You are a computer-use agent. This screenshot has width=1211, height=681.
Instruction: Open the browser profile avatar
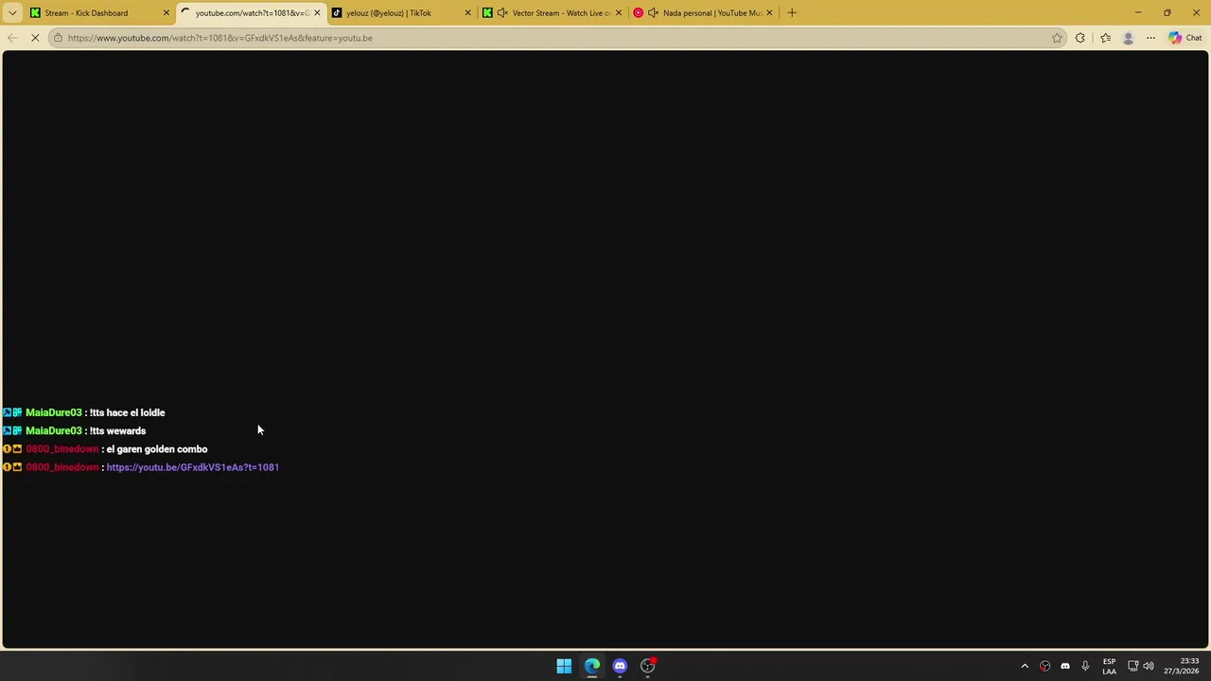1128,38
